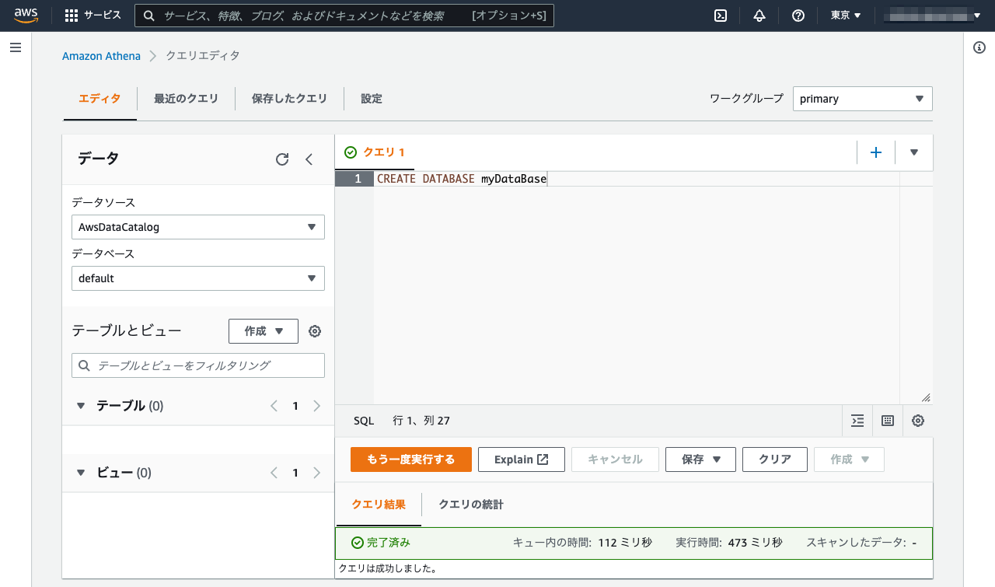This screenshot has height=587, width=995.
Task: Show the クエリ結果 tab
Action: click(379, 505)
